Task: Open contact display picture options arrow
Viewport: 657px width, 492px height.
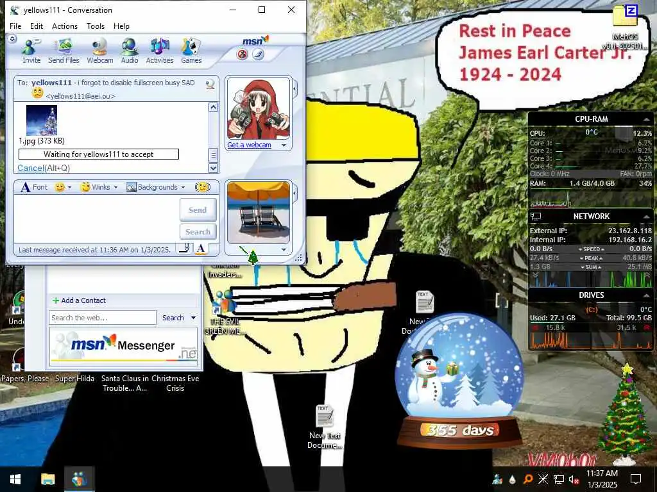Action: pyautogui.click(x=284, y=145)
